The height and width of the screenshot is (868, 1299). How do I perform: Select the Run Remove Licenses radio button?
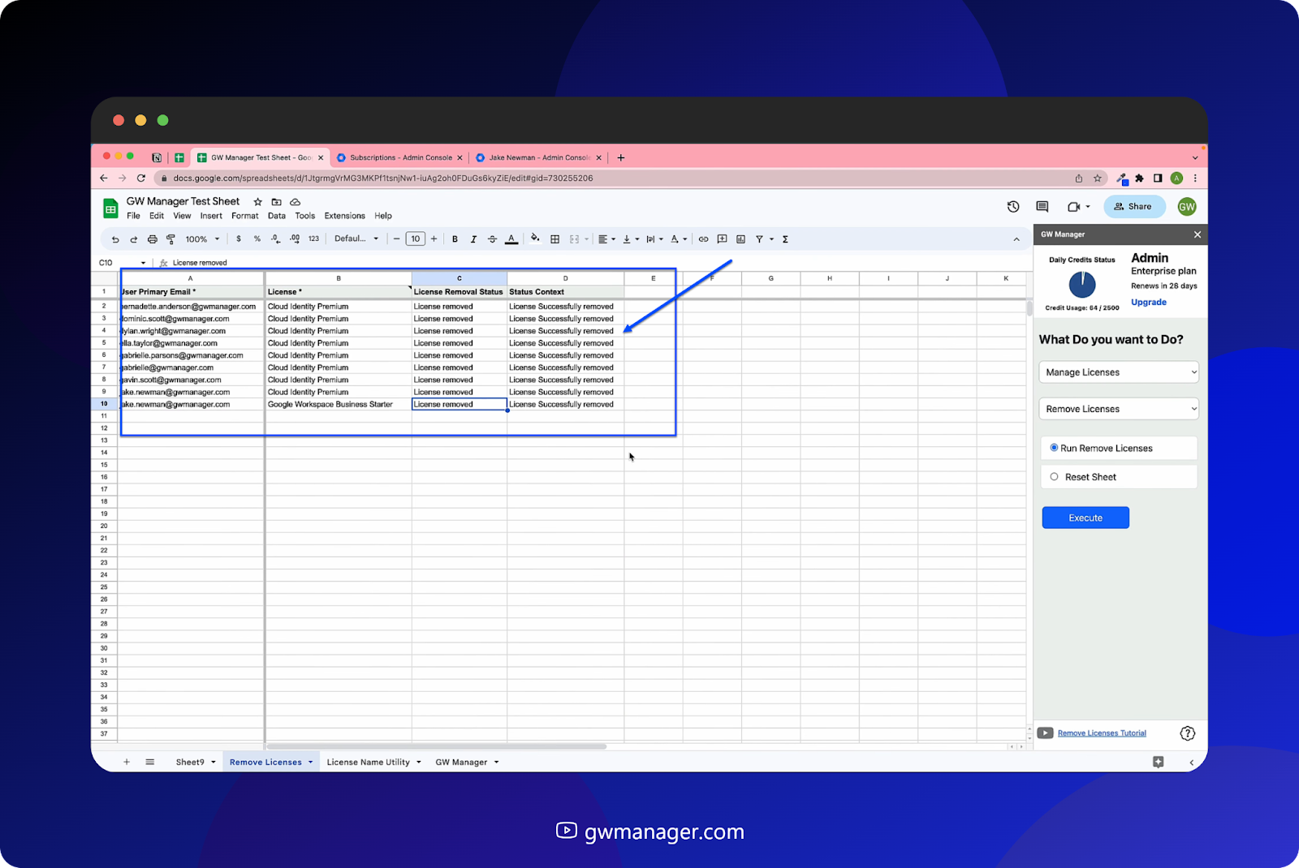[1053, 448]
